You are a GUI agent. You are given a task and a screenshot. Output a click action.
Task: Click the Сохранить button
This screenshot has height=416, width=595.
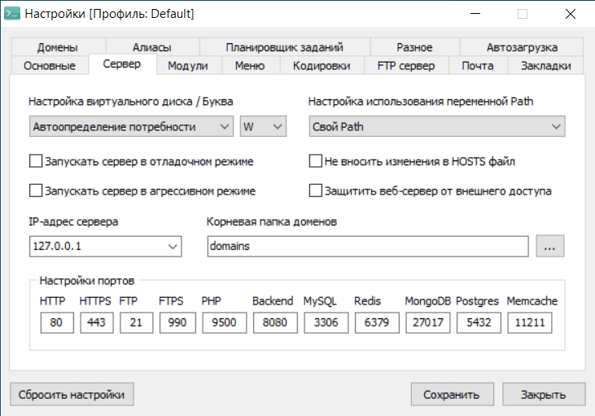(452, 394)
